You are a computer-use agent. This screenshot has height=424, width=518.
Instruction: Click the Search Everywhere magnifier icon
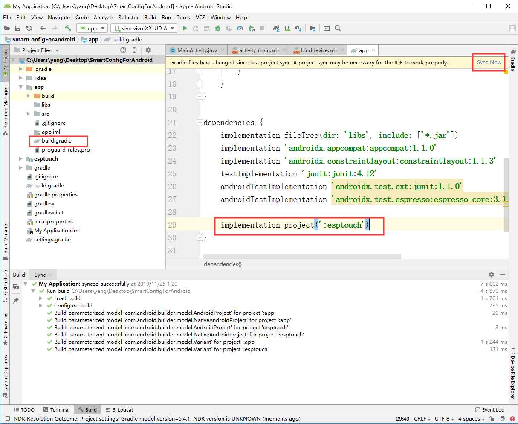point(338,28)
